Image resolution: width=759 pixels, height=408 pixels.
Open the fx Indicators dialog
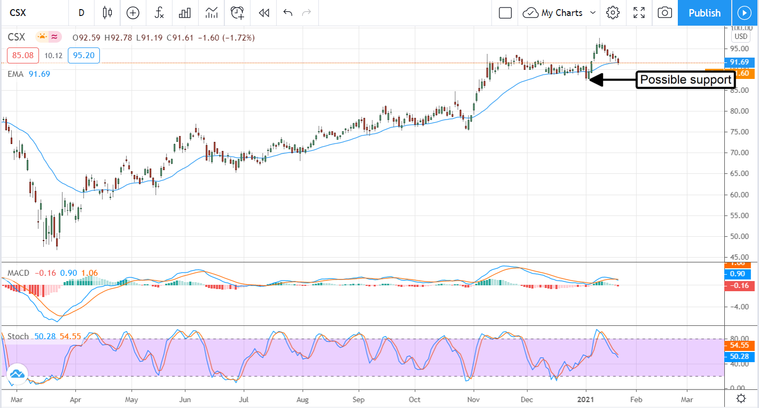159,13
